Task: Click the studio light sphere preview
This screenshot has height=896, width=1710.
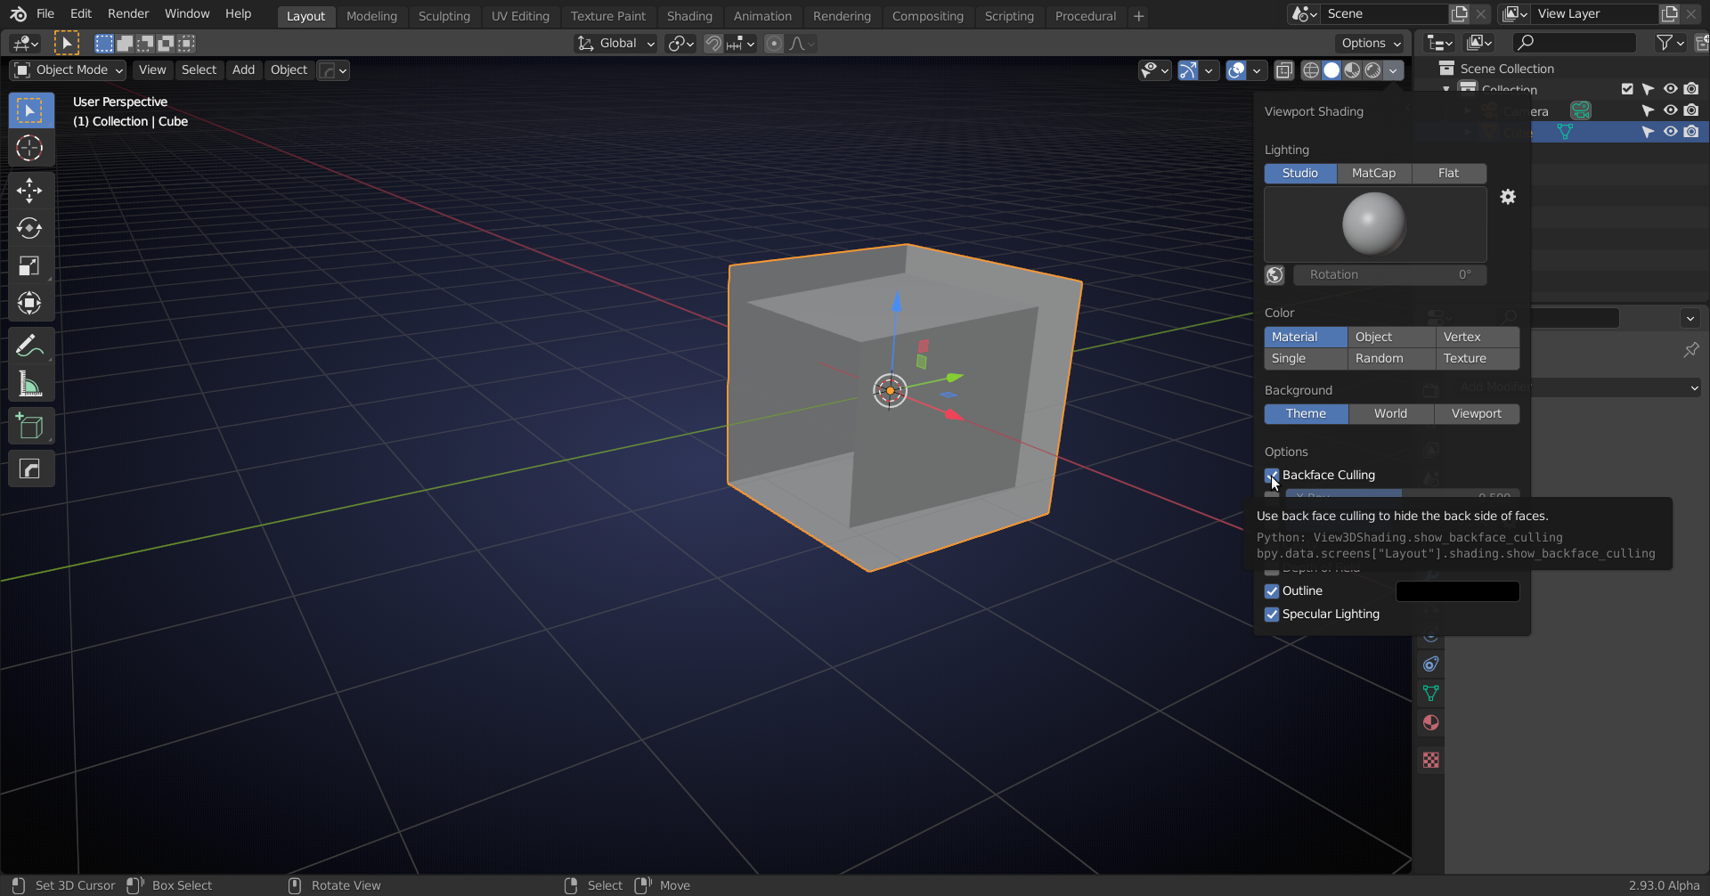Action: tap(1374, 224)
